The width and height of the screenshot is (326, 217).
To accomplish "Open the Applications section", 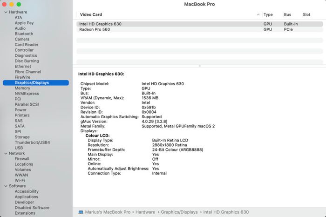I will point(27,197).
